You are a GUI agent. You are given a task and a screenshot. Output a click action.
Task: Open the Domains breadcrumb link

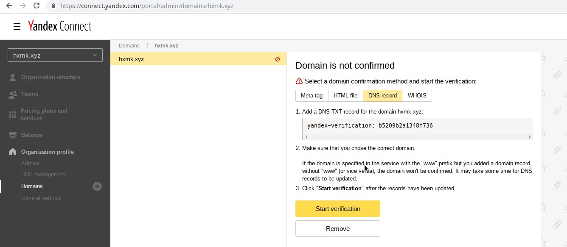[x=129, y=45]
